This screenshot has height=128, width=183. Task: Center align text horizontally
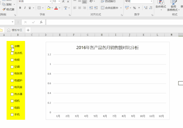(79, 8)
